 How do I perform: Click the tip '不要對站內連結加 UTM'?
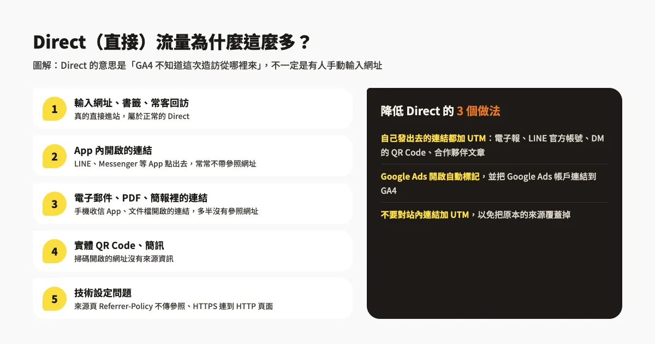425,215
